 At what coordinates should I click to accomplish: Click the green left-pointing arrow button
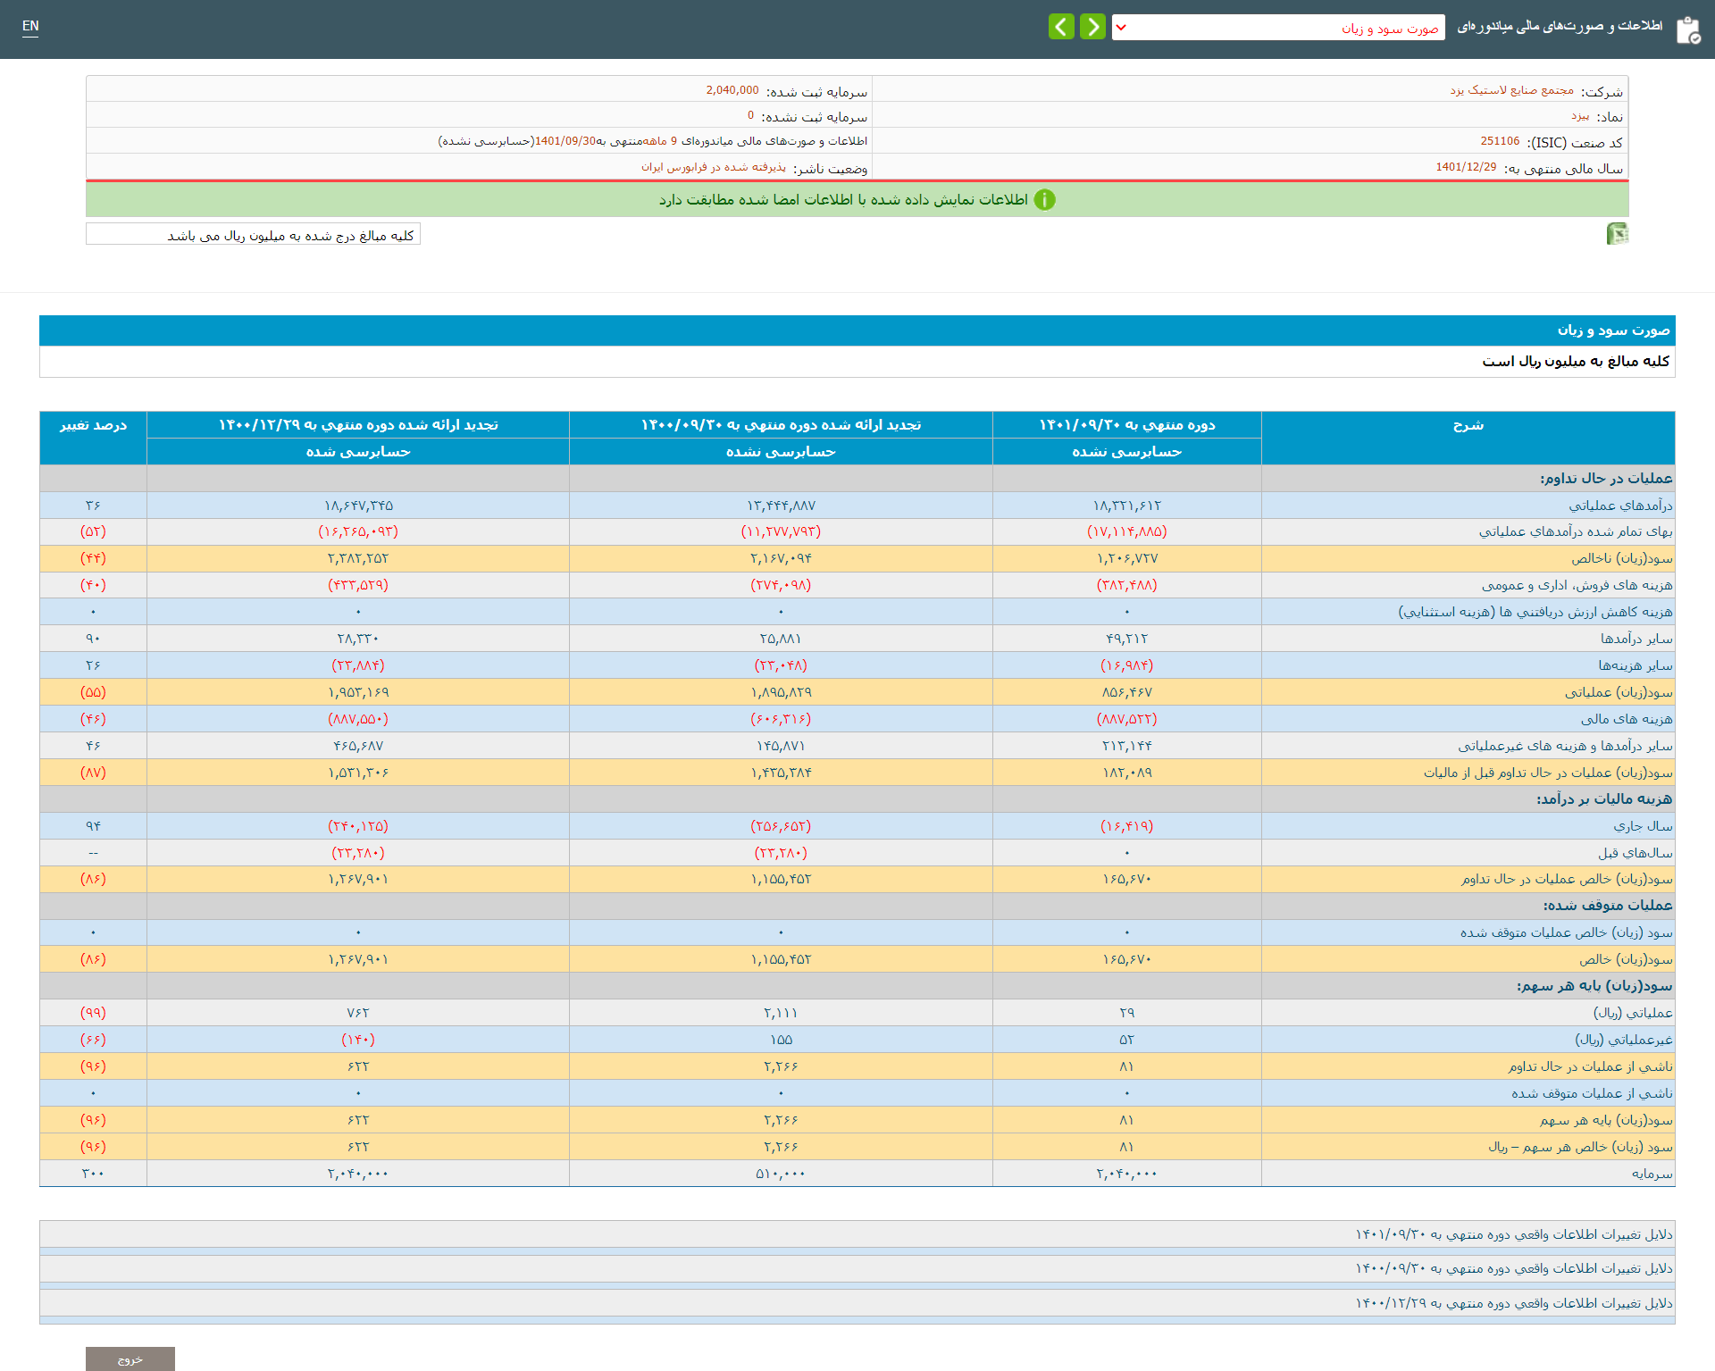click(1061, 27)
